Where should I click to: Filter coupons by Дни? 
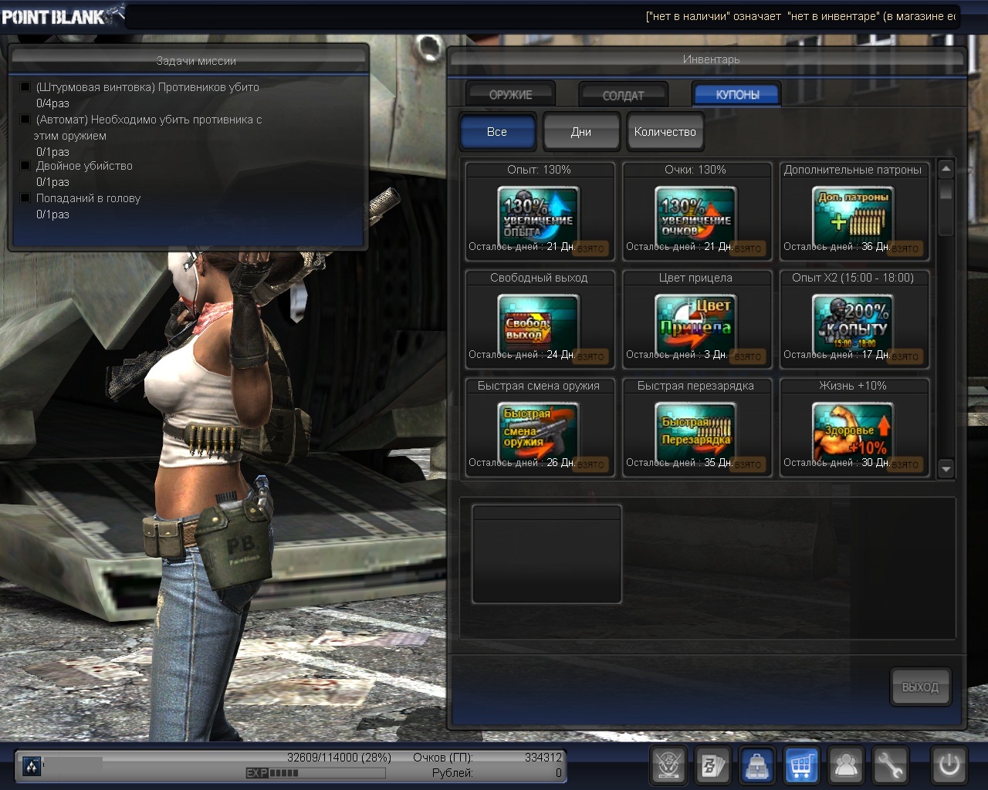[581, 132]
